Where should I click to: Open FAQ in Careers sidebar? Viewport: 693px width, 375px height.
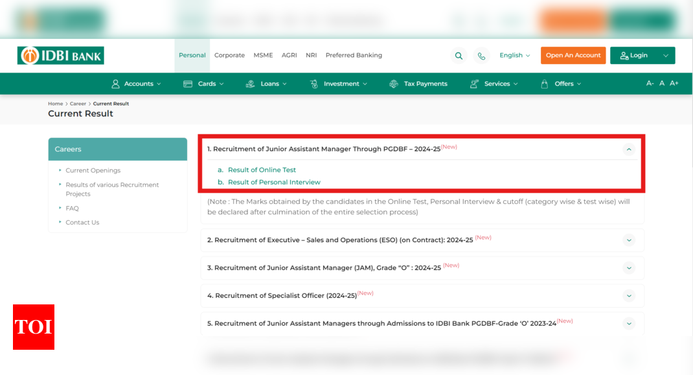[72, 209]
